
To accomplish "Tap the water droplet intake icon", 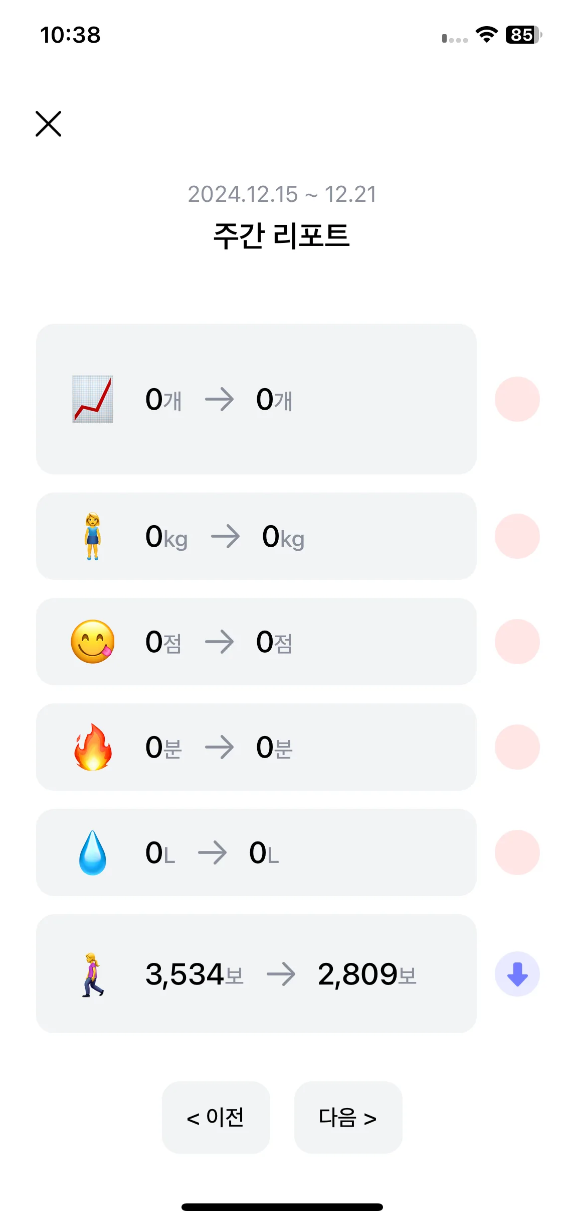I will (x=93, y=852).
